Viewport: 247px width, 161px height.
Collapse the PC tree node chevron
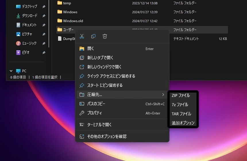pos(11,71)
